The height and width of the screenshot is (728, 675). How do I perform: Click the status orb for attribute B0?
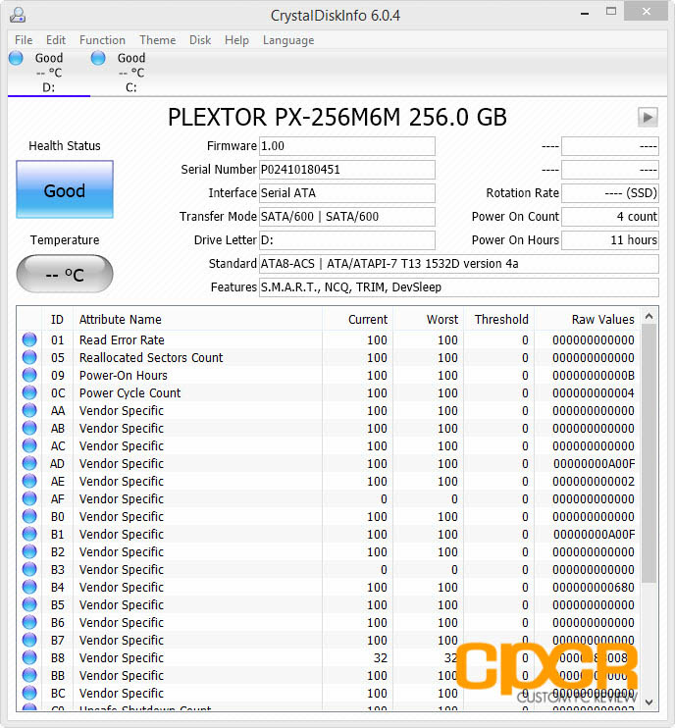(29, 516)
